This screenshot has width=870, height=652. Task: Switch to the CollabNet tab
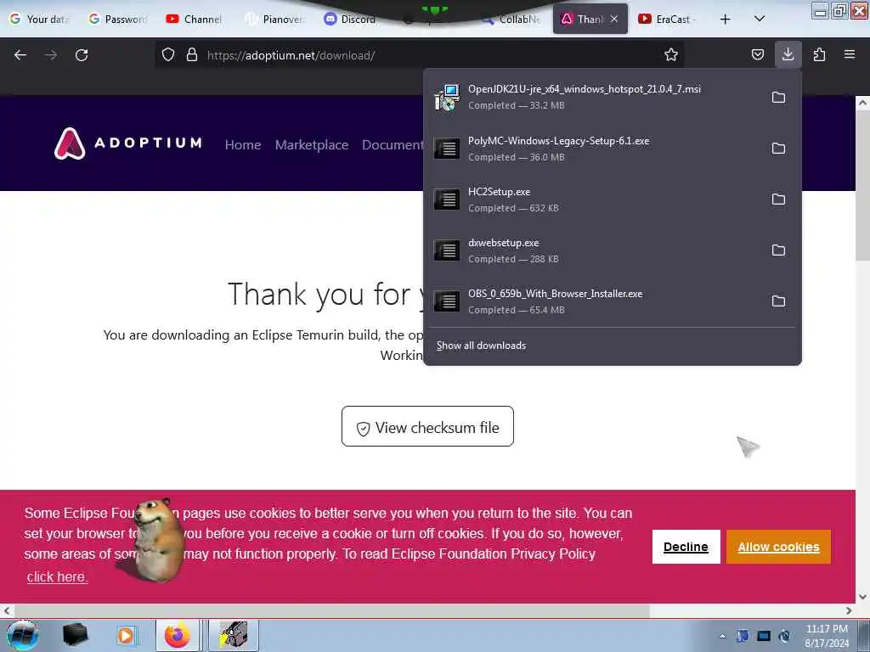pos(513,19)
